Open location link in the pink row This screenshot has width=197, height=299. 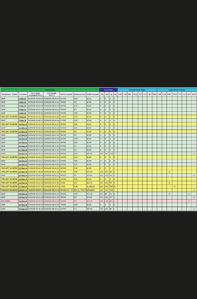pos(22,201)
